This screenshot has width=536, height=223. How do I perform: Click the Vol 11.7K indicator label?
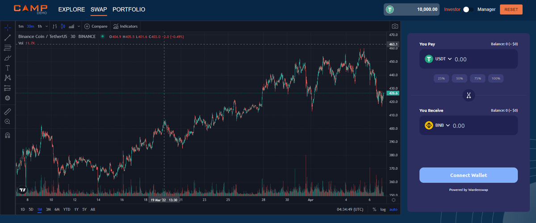click(x=27, y=43)
